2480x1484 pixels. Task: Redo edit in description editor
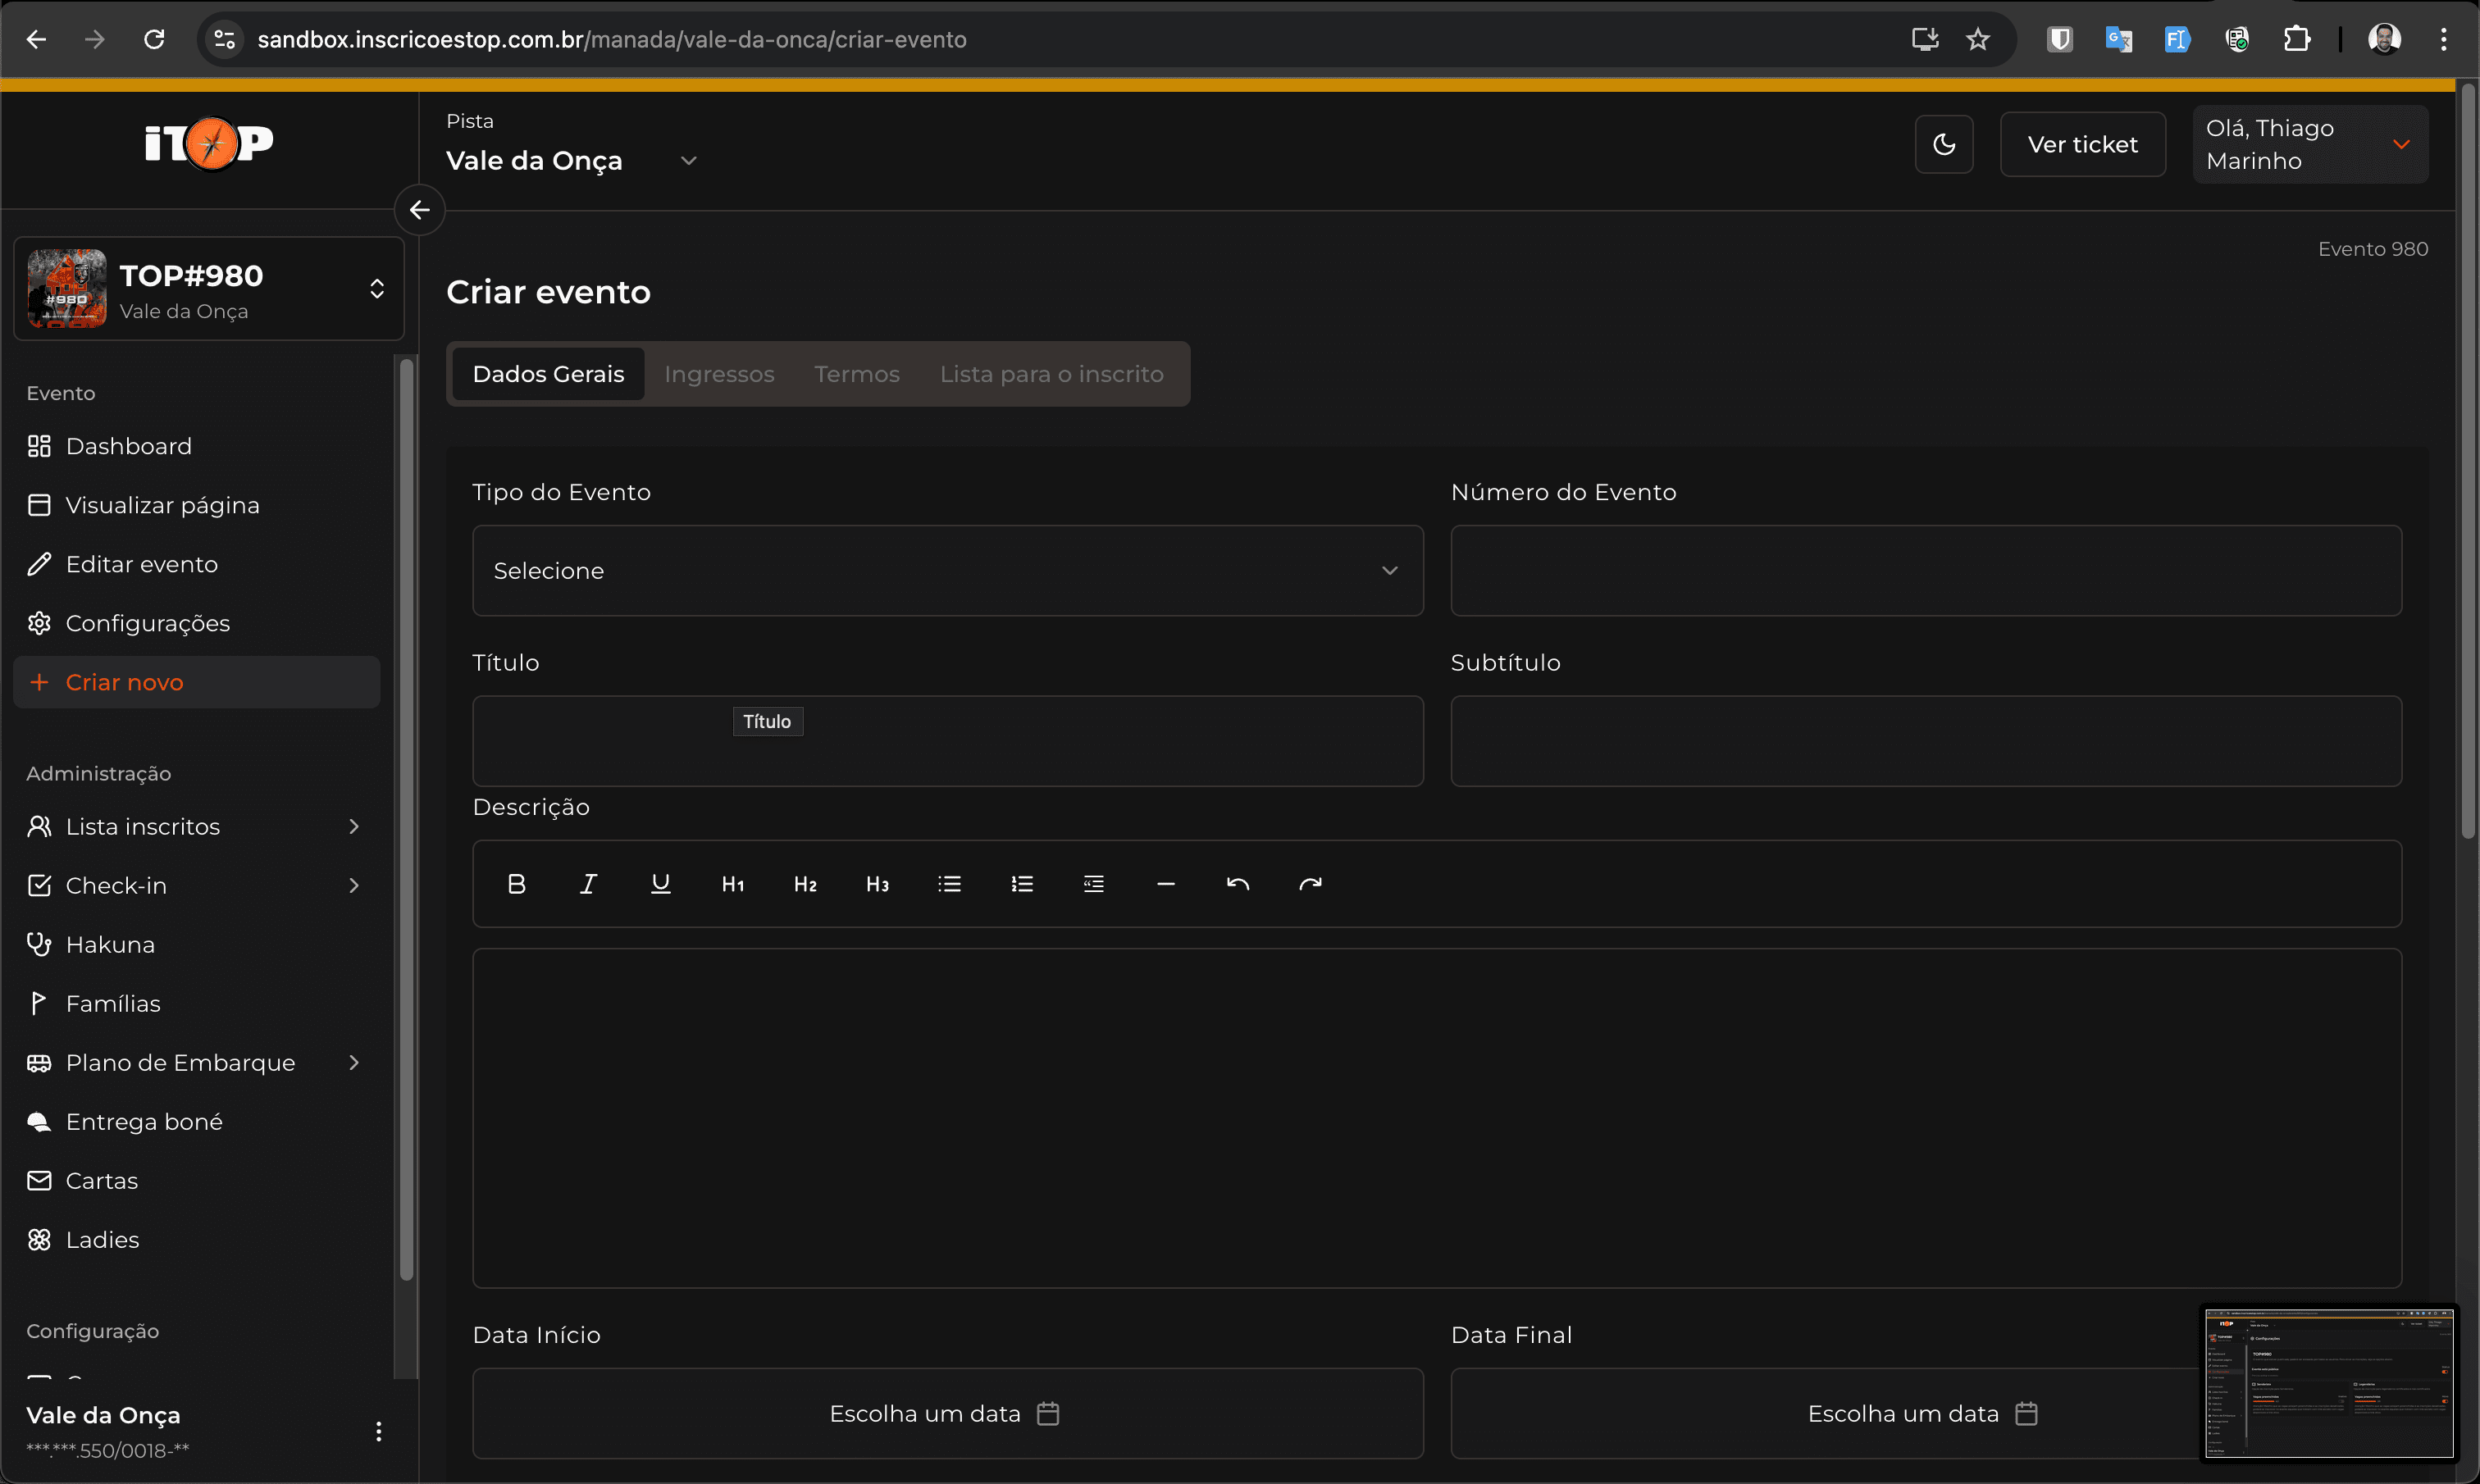pos(1310,884)
